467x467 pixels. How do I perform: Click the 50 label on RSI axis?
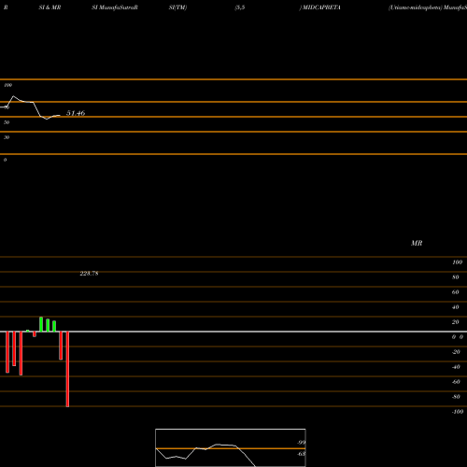[x=7, y=122]
